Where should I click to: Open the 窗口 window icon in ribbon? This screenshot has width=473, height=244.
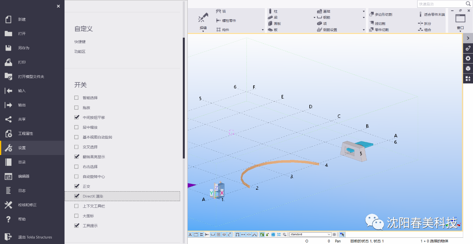tap(460, 19)
